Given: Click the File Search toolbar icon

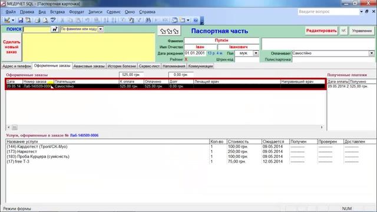Looking at the screenshot, I should [x=28, y=20].
